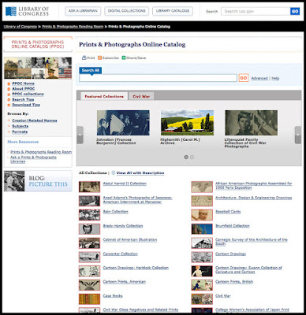Click Case Books thumbnail
Image resolution: width=306 pixels, height=315 pixels.
[89, 299]
